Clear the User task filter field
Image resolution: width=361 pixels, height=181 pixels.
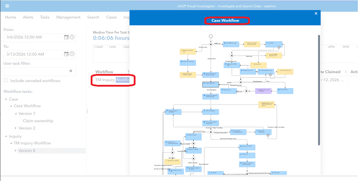click(x=71, y=71)
